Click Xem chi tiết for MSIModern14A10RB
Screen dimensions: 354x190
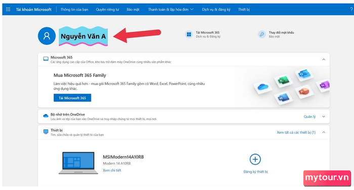pyautogui.click(x=112, y=170)
